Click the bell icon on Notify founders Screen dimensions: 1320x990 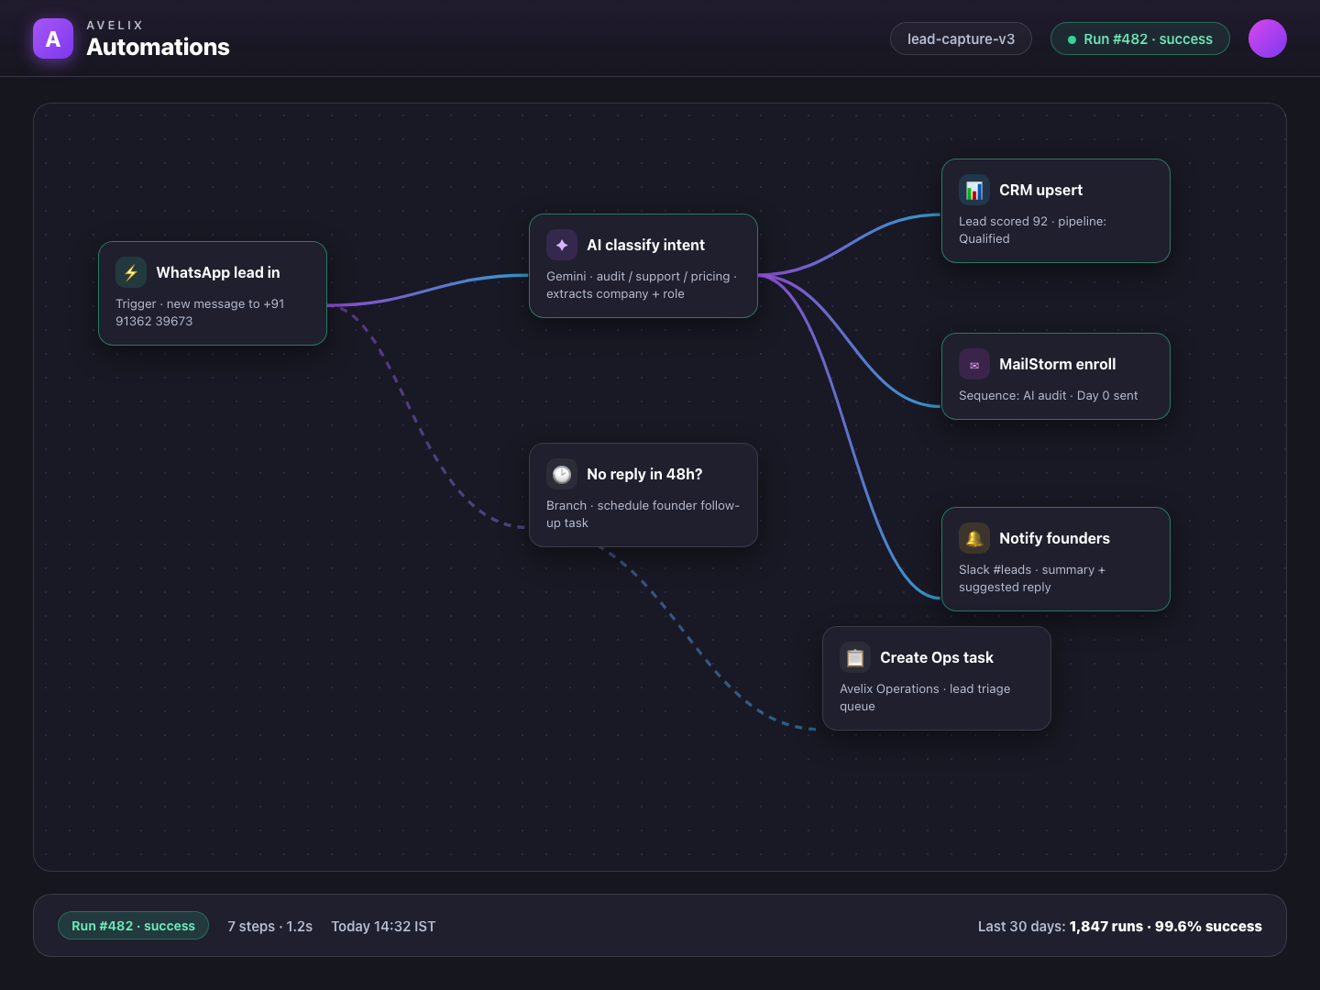(974, 538)
